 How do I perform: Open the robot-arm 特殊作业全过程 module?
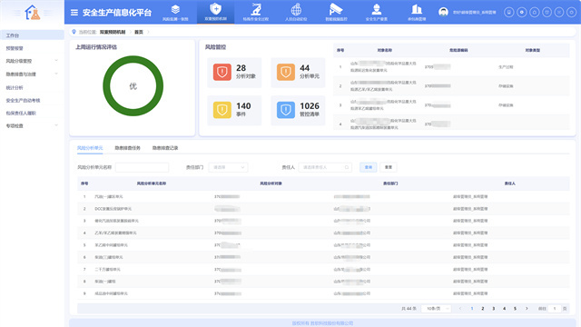[x=256, y=9]
